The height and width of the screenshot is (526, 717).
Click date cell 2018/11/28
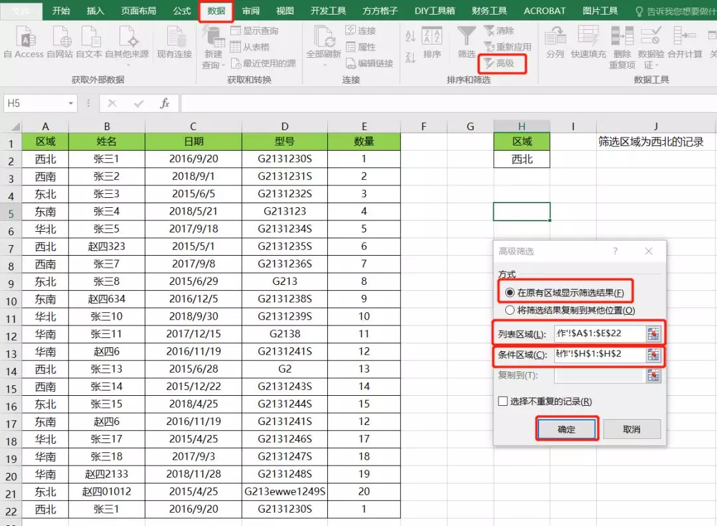coord(193,474)
